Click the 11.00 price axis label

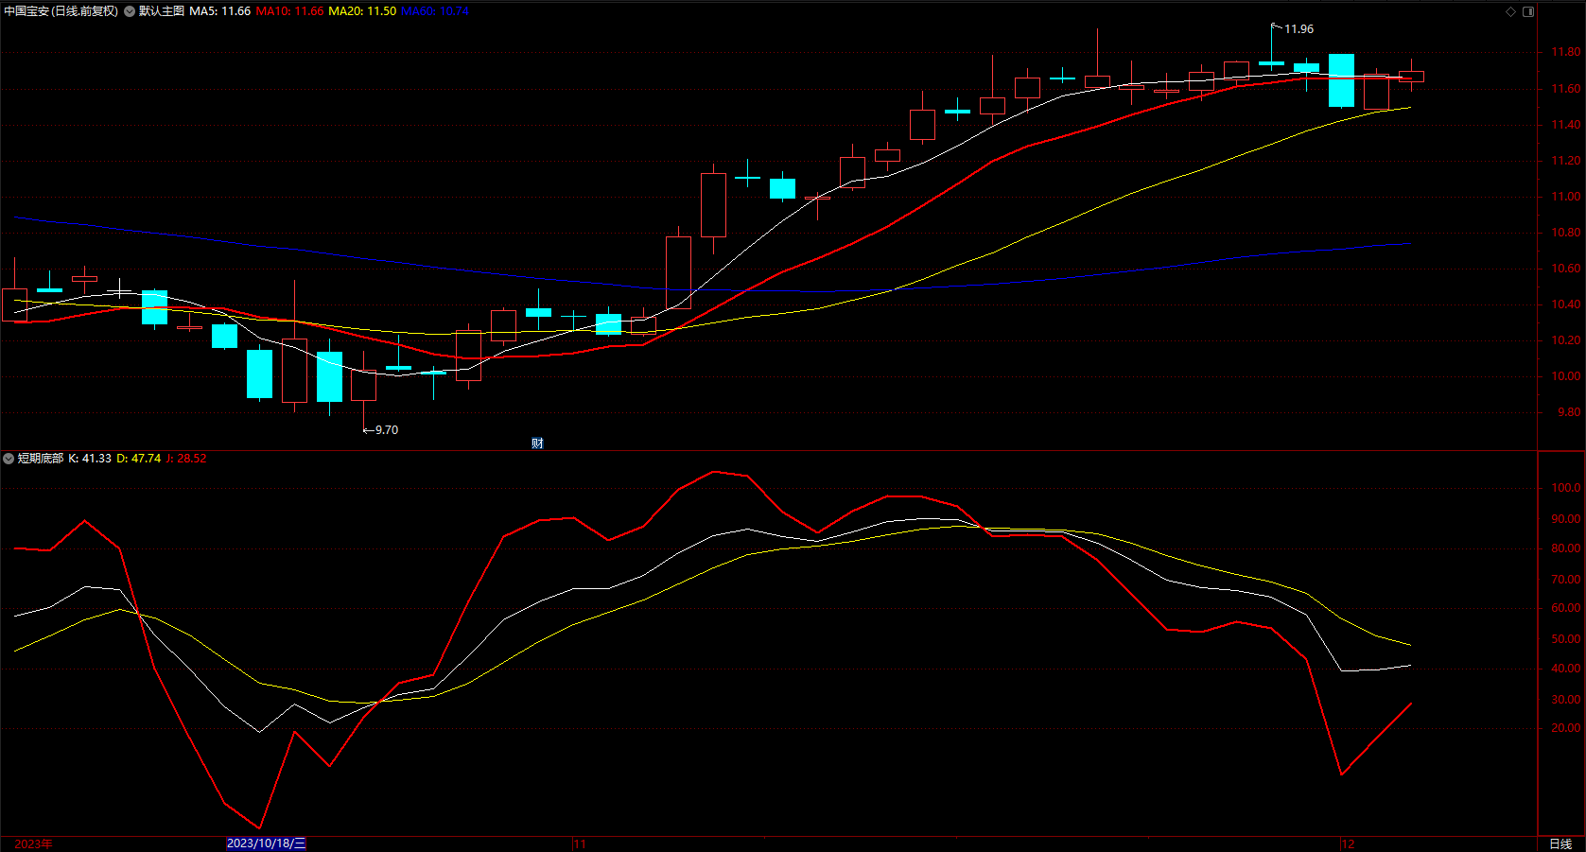click(x=1565, y=197)
